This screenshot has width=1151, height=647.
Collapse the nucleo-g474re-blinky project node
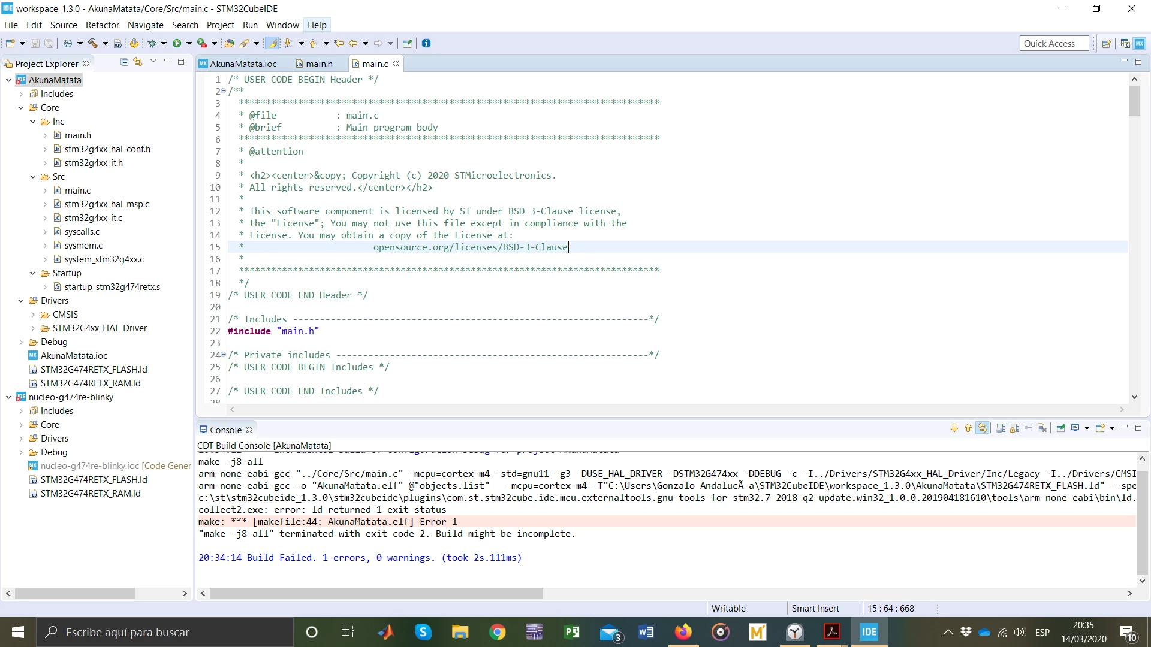coord(9,397)
